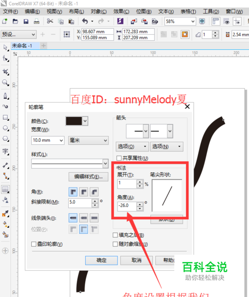The height and width of the screenshot is (297, 249).
Task: Select the mitered corner option
Action: click(x=73, y=192)
